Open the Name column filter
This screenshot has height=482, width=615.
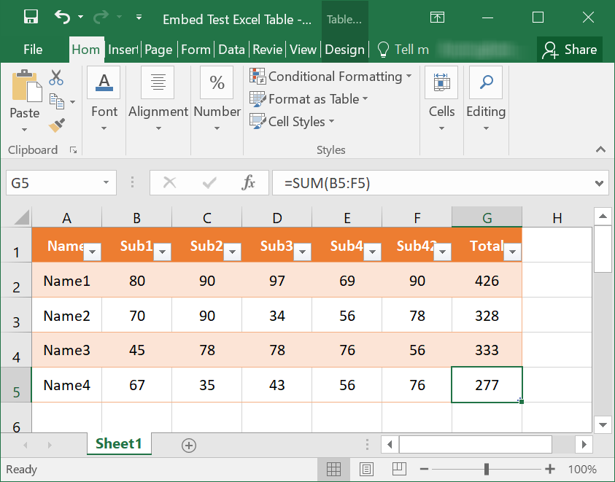(x=92, y=251)
